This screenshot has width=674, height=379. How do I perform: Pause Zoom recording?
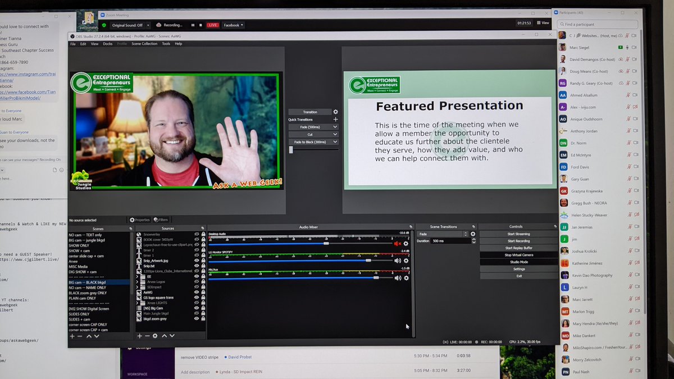pos(193,25)
